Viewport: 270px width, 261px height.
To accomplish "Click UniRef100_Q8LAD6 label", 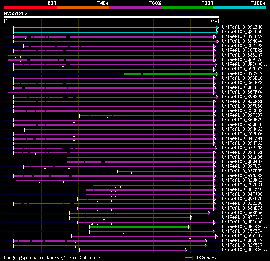I will pos(242,157).
